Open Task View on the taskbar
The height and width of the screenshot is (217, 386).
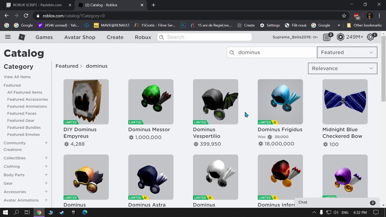[27, 212]
